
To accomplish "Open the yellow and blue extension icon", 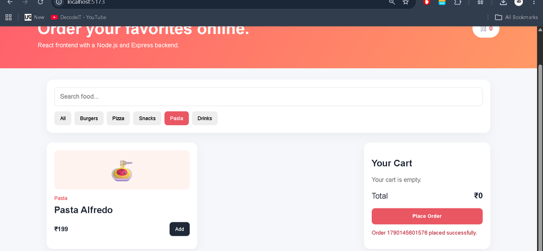I will tap(442, 3).
